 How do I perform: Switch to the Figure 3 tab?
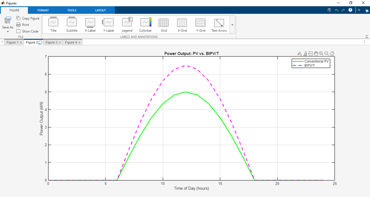(51, 42)
